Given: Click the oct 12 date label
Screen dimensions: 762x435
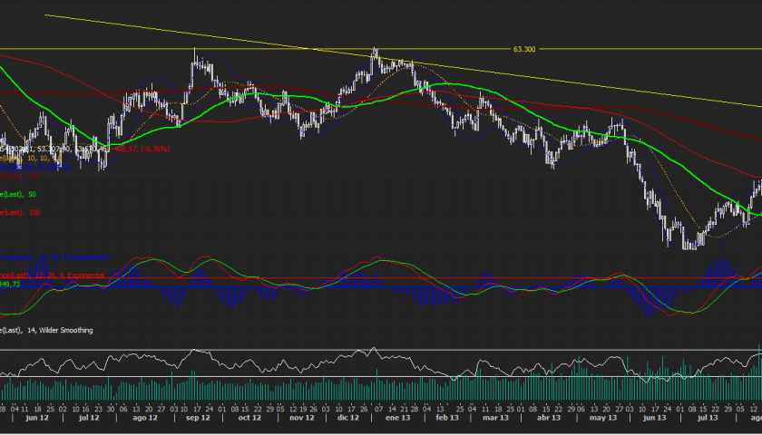Looking at the screenshot, I should coord(249,420).
